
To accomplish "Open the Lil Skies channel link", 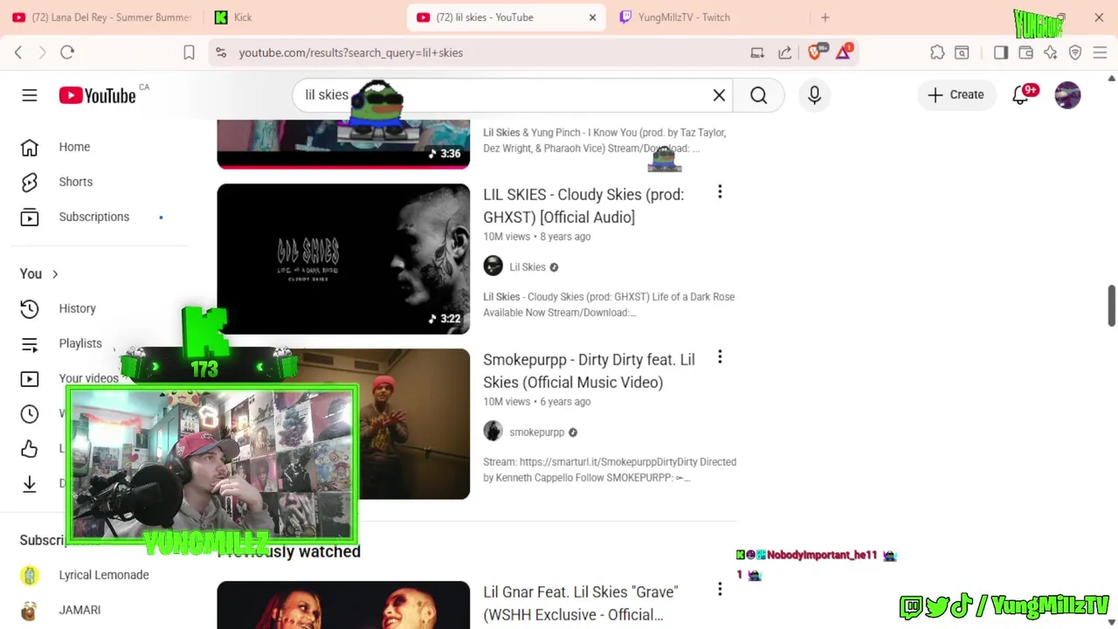I will 528,267.
